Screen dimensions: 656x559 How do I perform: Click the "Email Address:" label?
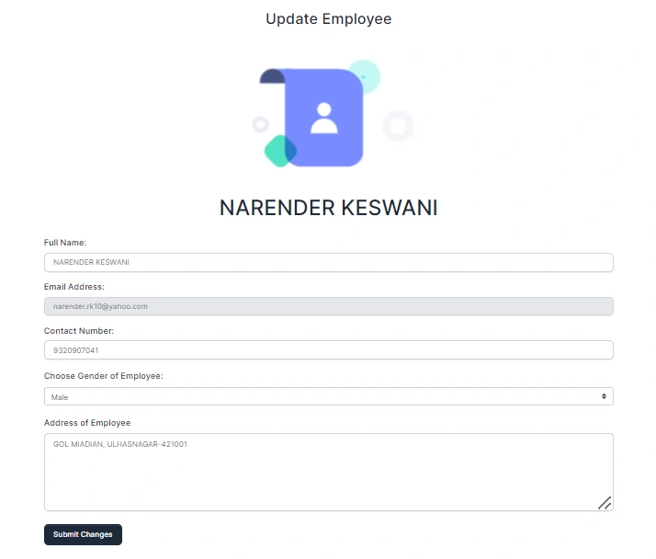[74, 287]
